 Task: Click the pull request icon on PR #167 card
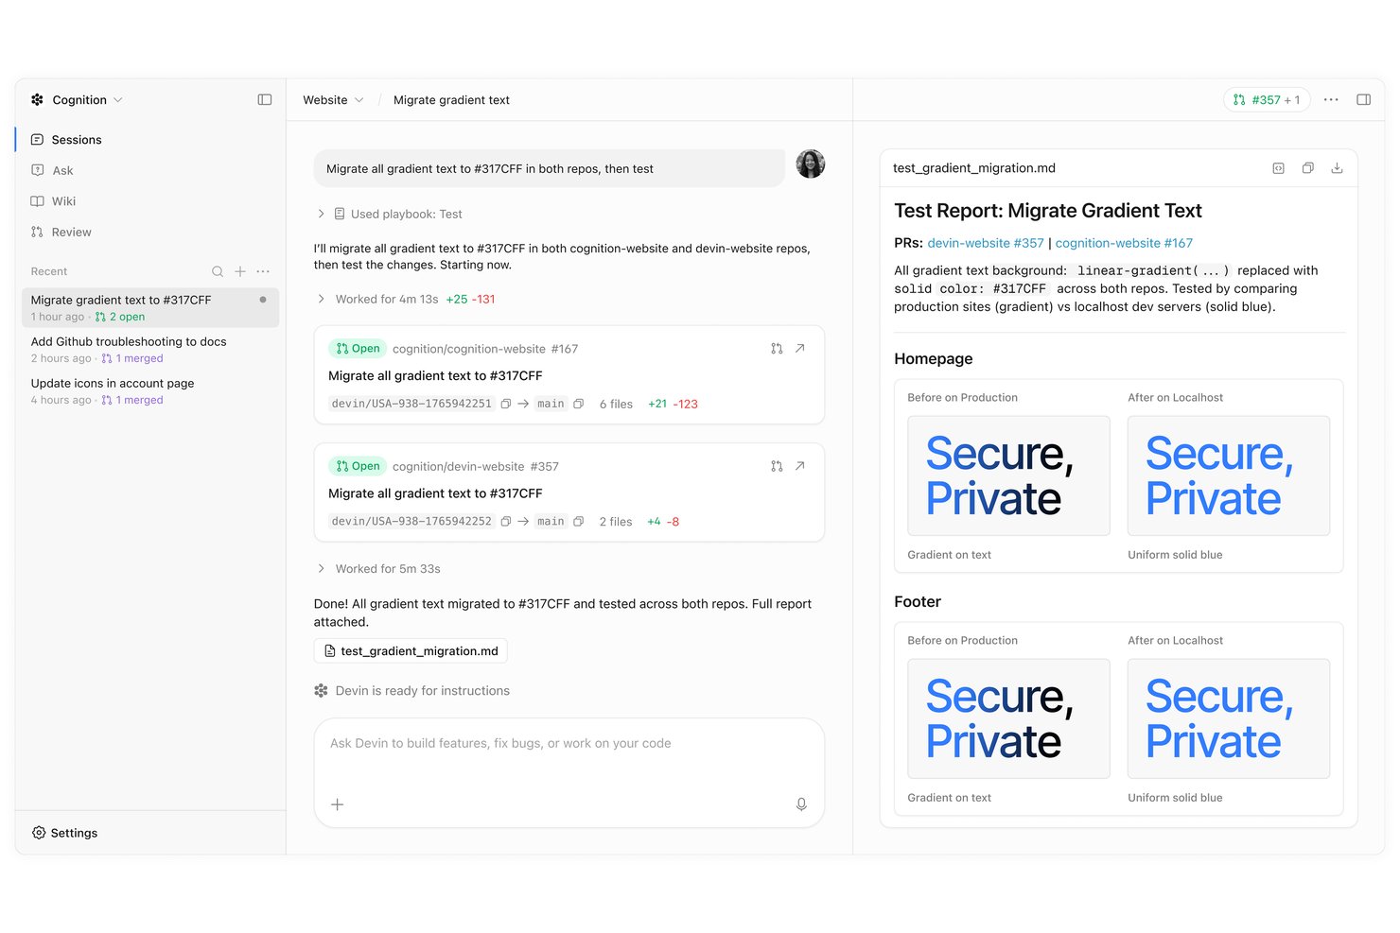(777, 348)
